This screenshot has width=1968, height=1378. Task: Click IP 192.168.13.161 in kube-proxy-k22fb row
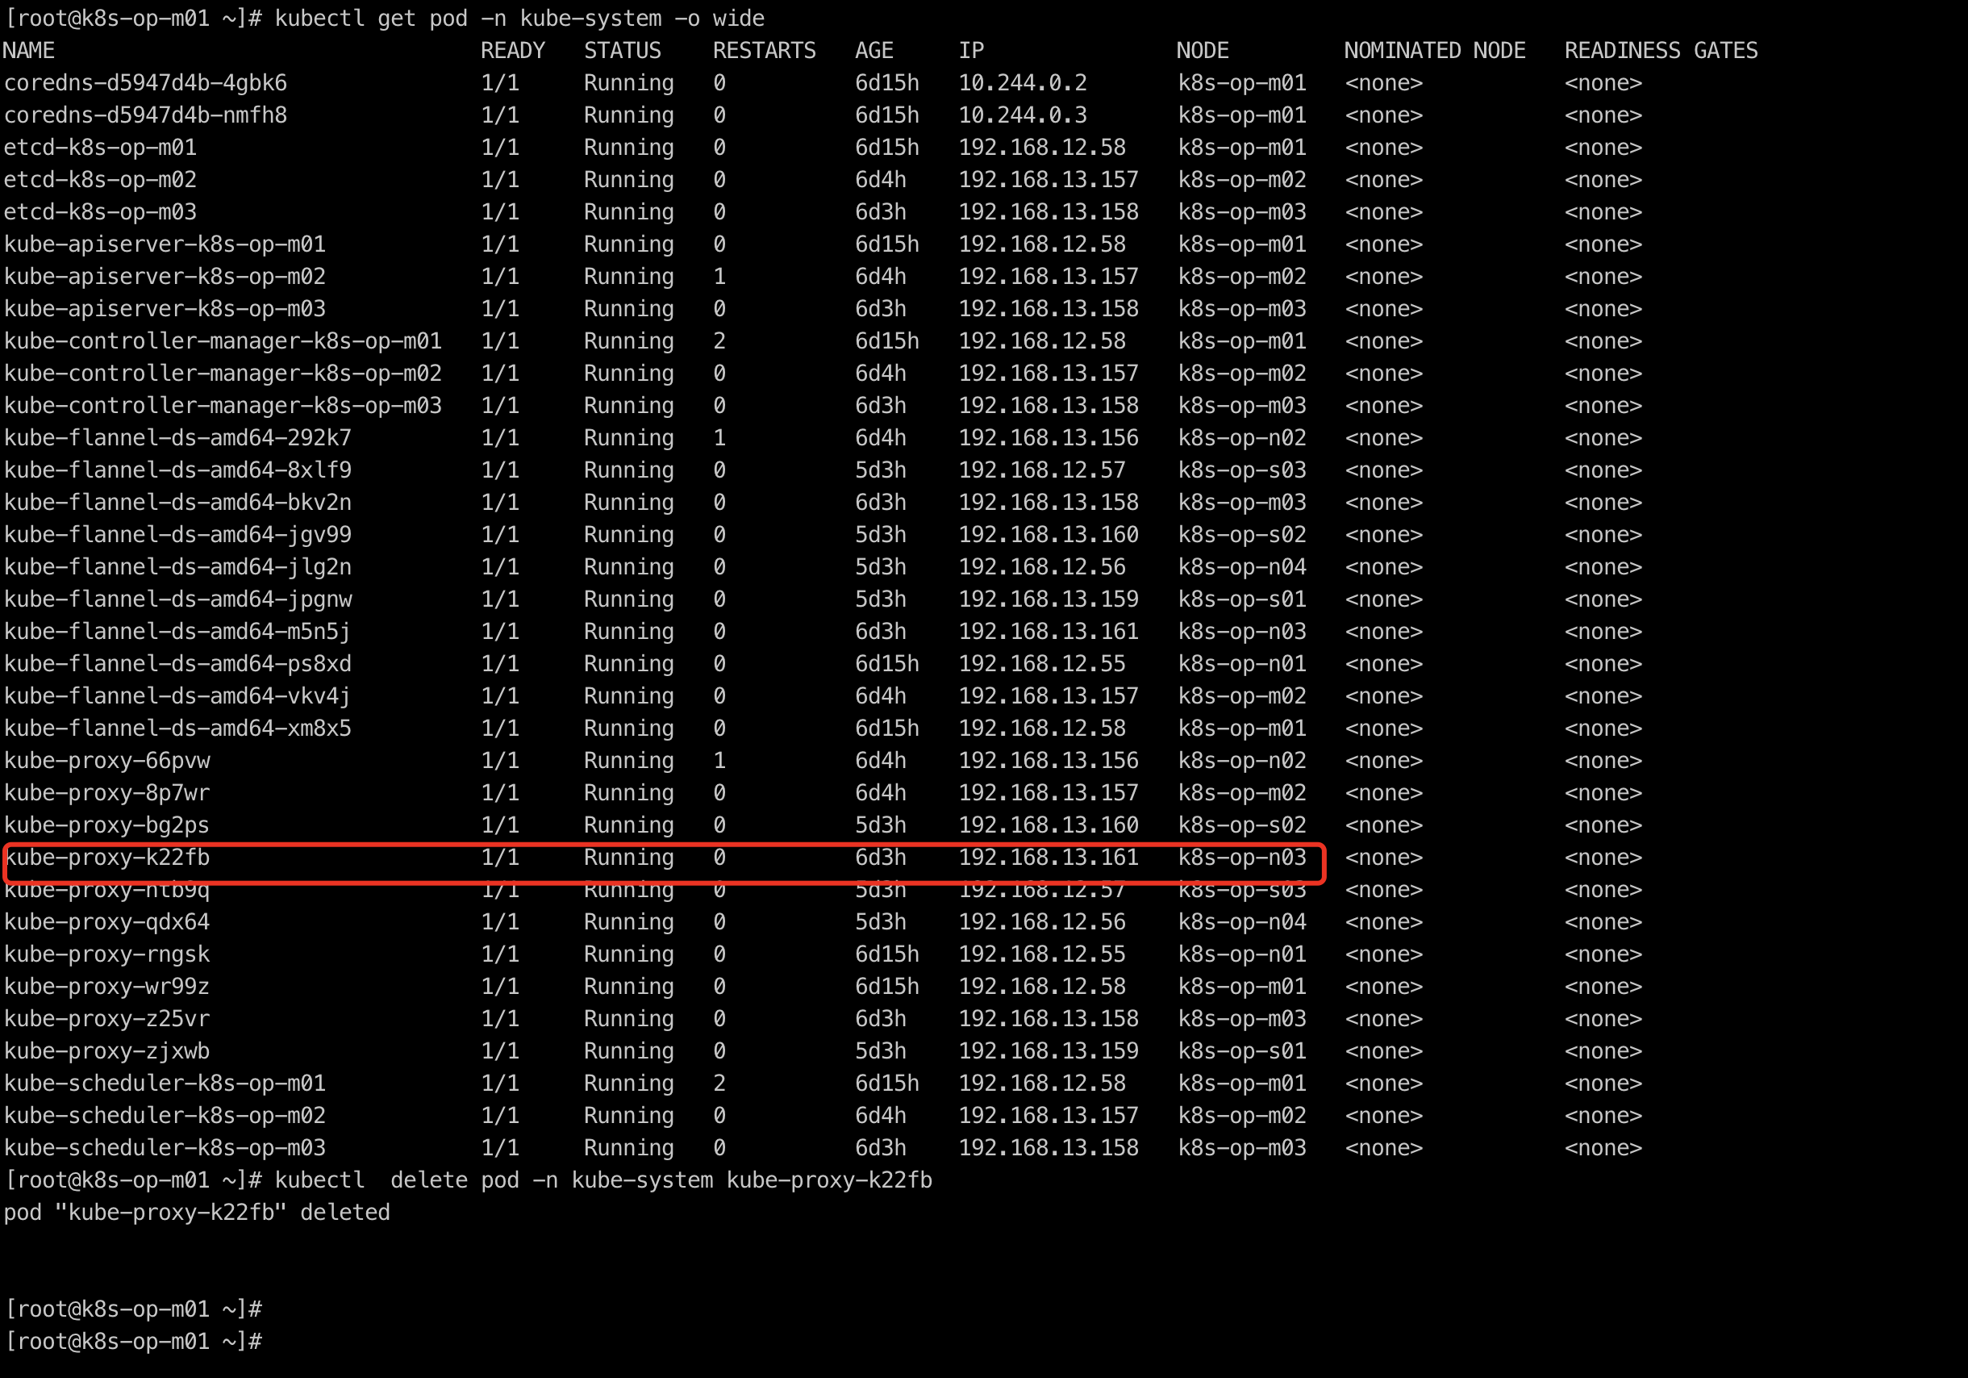[1049, 858]
